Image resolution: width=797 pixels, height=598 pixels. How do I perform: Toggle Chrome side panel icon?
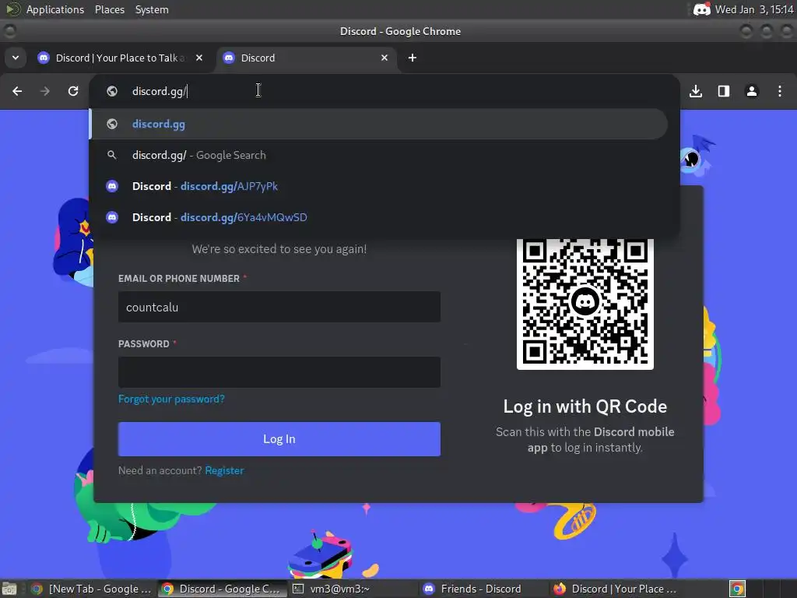pyautogui.click(x=724, y=91)
